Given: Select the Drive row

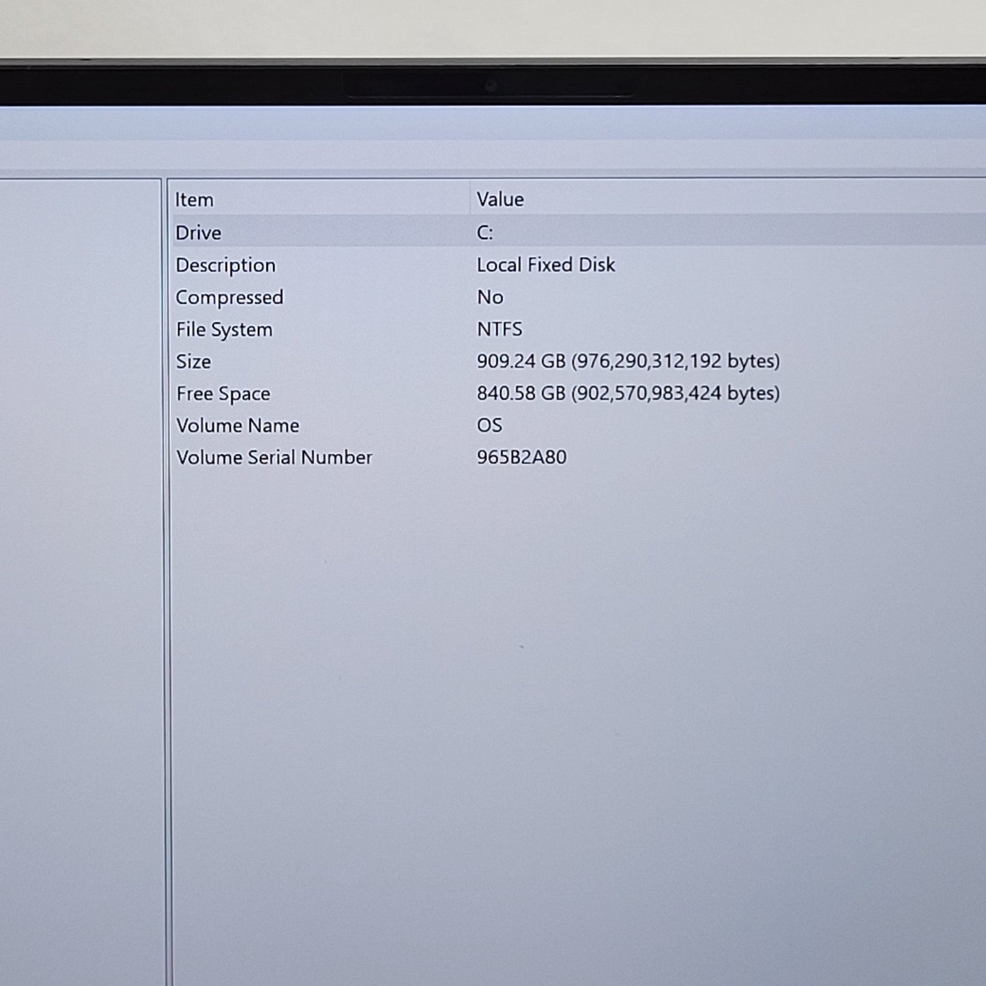Looking at the screenshot, I should pos(199,233).
